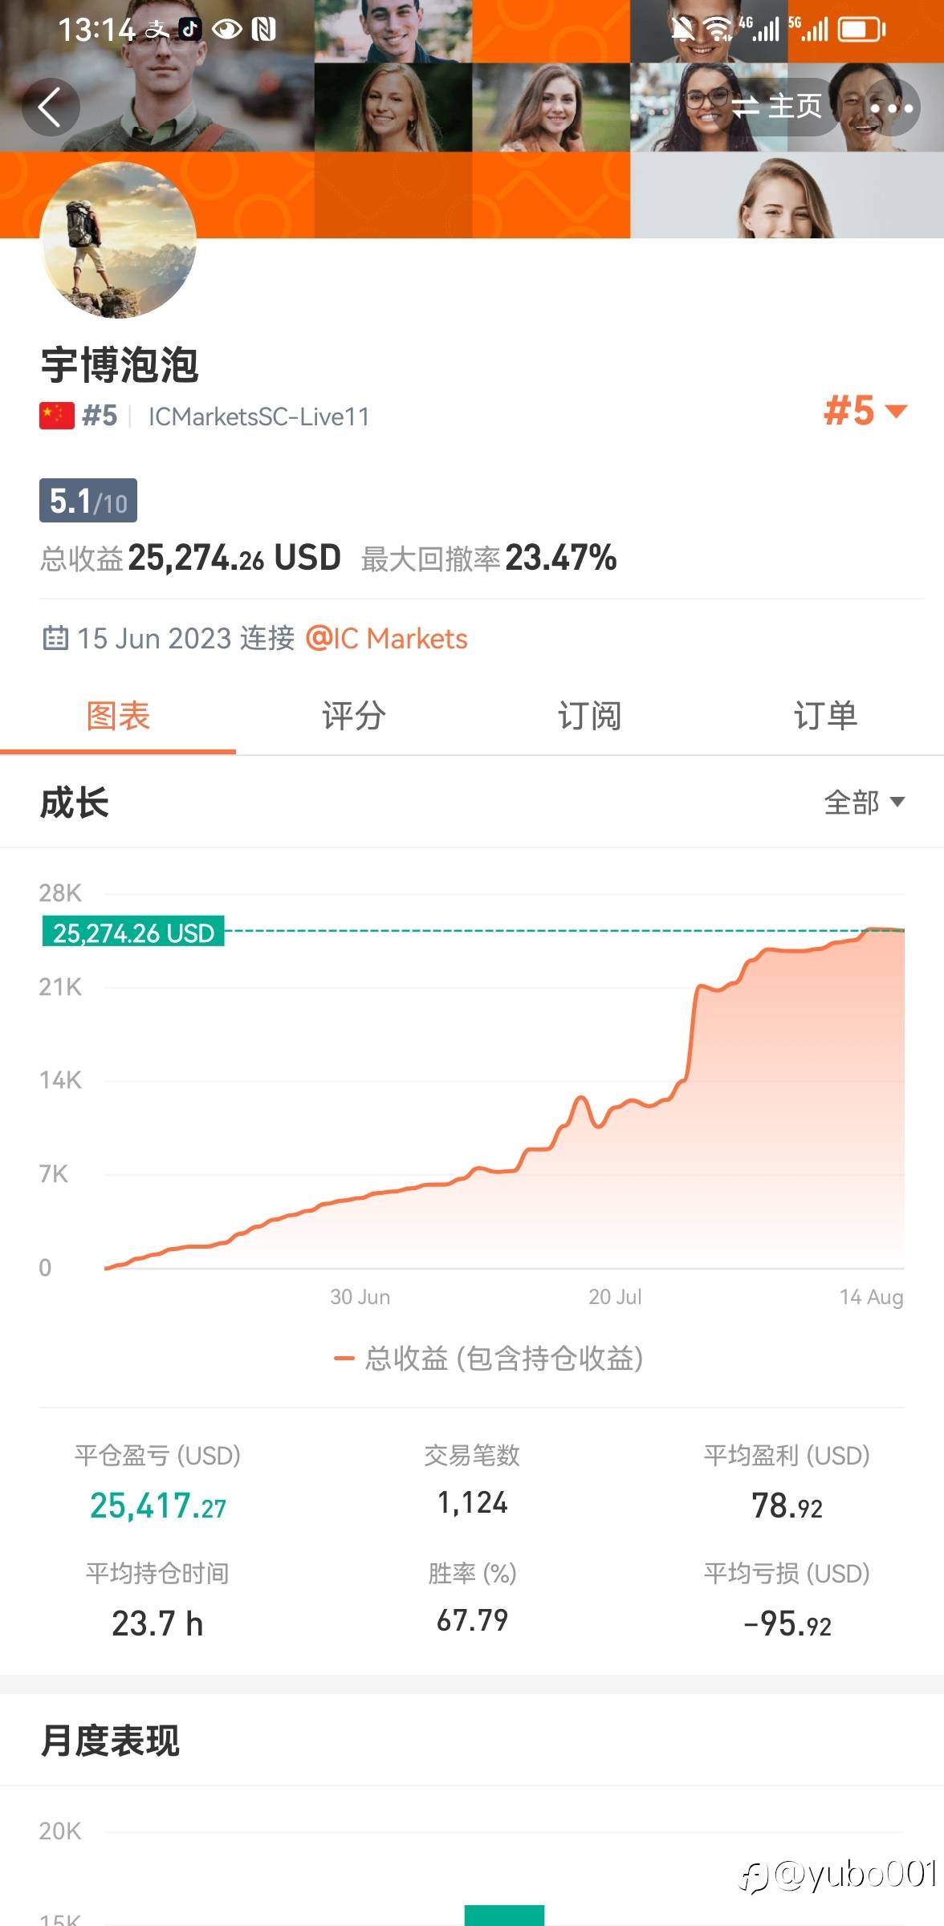Tap the NFC status bar icon

click(x=264, y=30)
